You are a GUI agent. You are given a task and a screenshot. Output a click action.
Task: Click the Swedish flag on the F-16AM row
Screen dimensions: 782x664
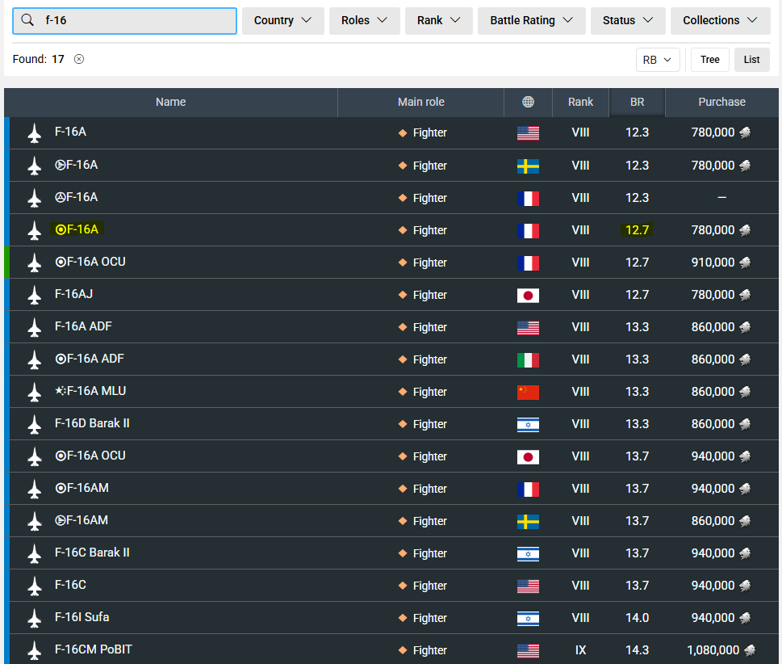click(x=528, y=521)
